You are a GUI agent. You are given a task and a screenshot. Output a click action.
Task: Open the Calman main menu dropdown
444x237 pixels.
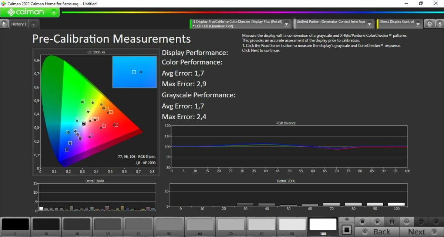point(54,12)
